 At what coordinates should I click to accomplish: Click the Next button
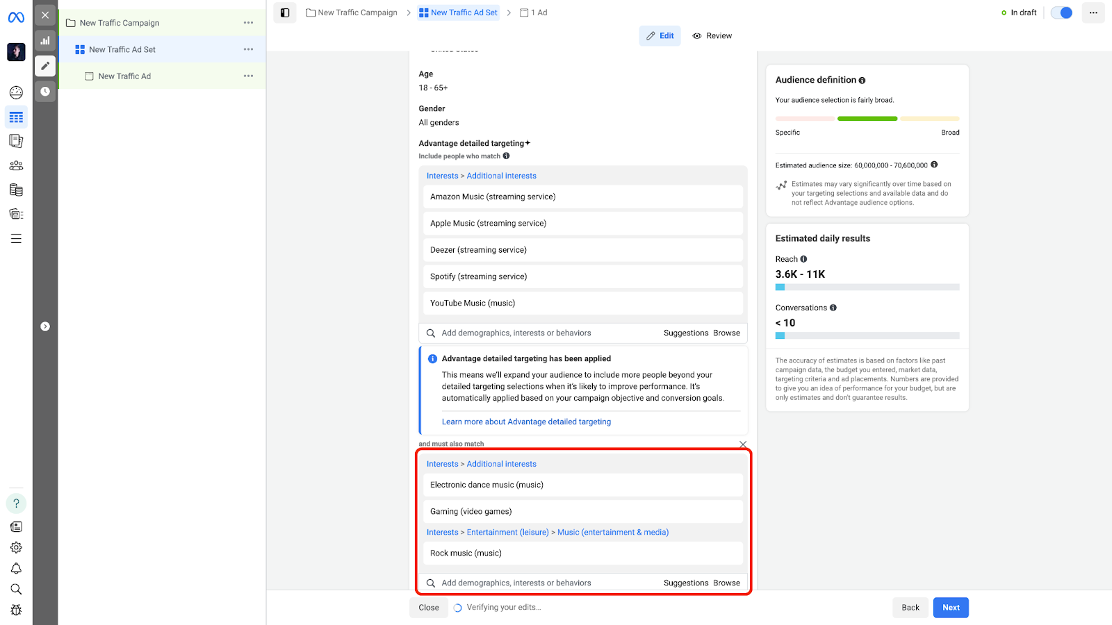(x=951, y=608)
